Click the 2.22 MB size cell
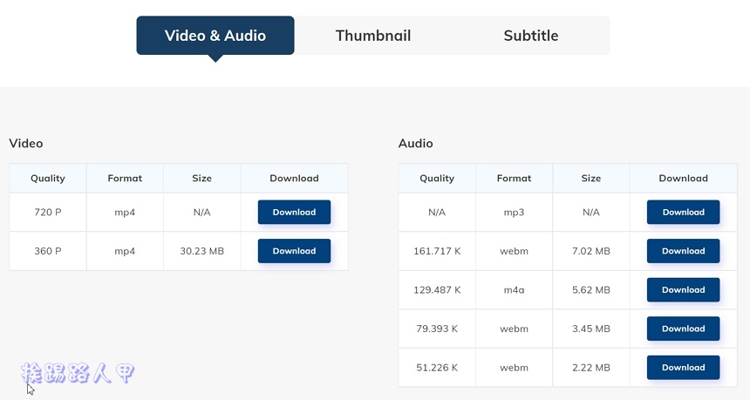 click(591, 368)
